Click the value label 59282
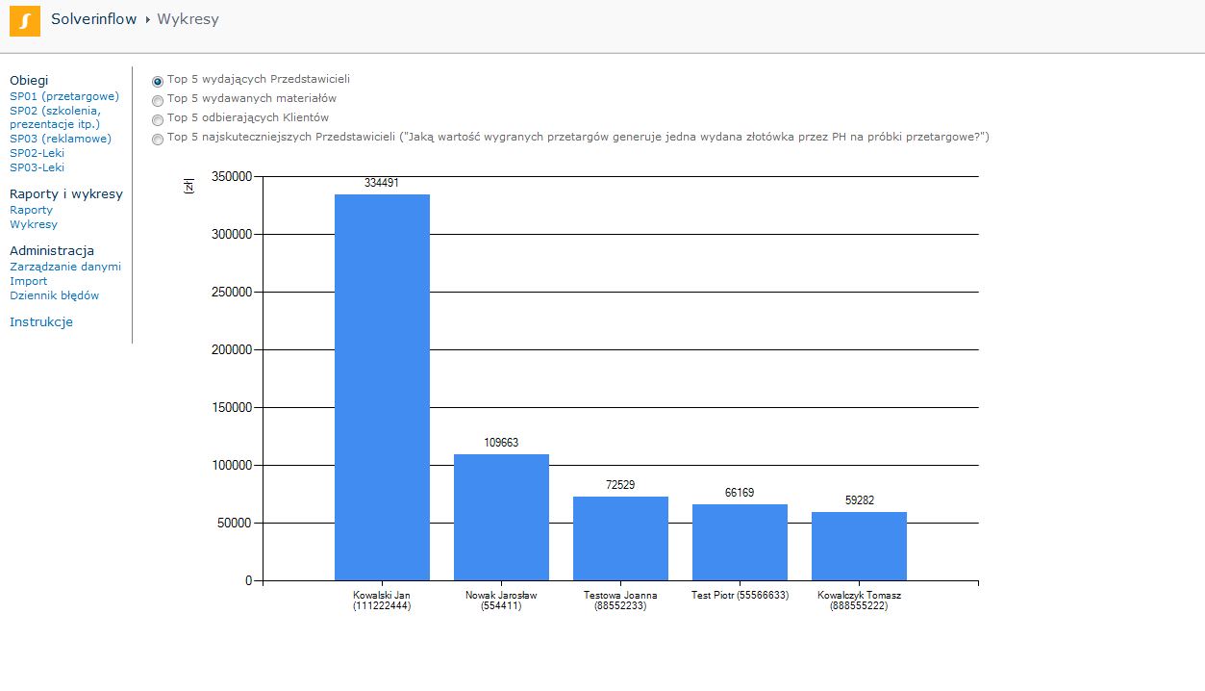Image resolution: width=1205 pixels, height=691 pixels. click(x=859, y=500)
